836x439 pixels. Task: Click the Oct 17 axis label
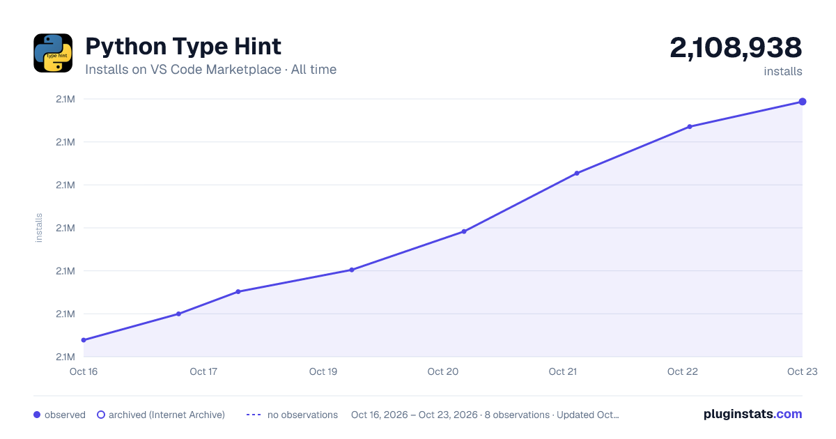pos(203,371)
